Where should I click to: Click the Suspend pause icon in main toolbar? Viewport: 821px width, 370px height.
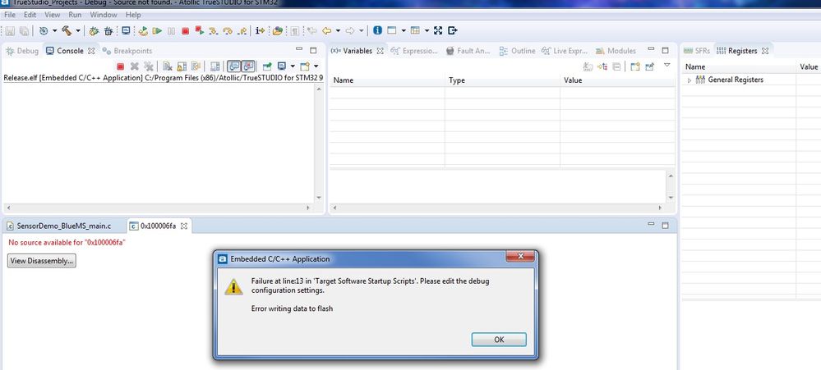171,31
